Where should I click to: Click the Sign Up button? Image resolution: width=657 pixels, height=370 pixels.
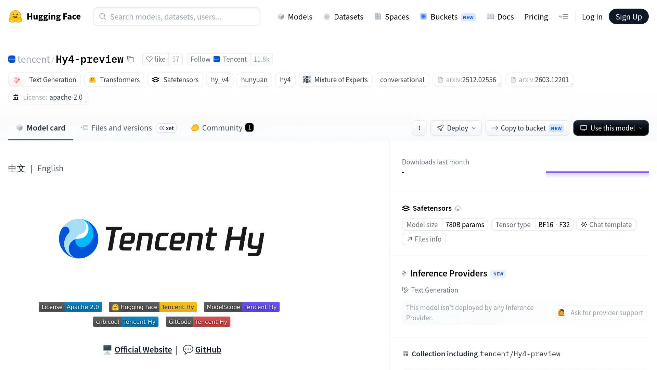[629, 17]
